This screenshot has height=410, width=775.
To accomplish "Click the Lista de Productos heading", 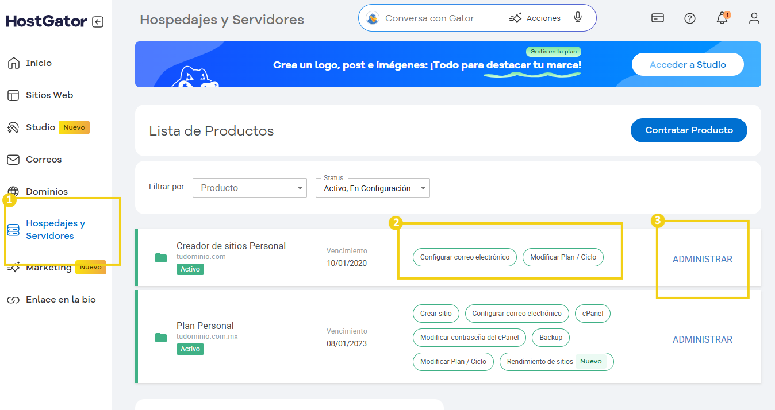I will [212, 131].
